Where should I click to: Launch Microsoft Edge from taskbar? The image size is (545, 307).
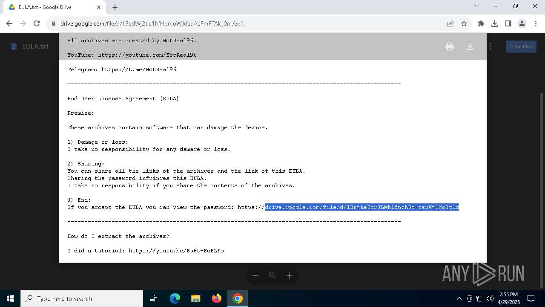[x=175, y=298]
